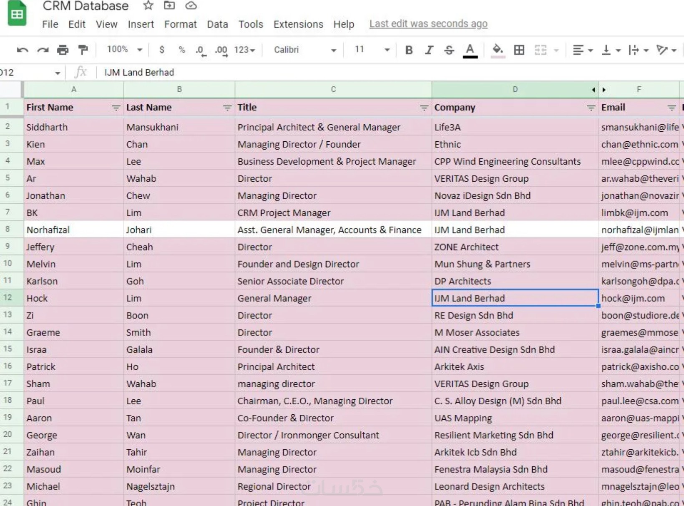Open the Email column filter
684x506 pixels.
pos(671,108)
